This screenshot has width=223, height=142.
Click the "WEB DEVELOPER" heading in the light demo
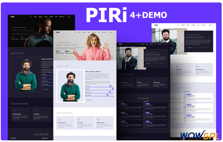click(x=67, y=45)
